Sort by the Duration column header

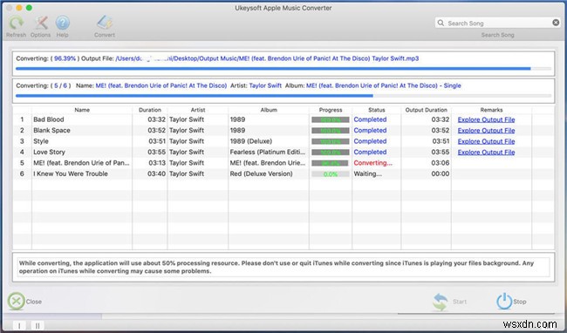tap(150, 110)
